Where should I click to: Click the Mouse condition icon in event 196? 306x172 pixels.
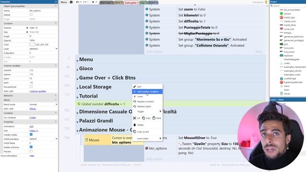click(x=87, y=140)
